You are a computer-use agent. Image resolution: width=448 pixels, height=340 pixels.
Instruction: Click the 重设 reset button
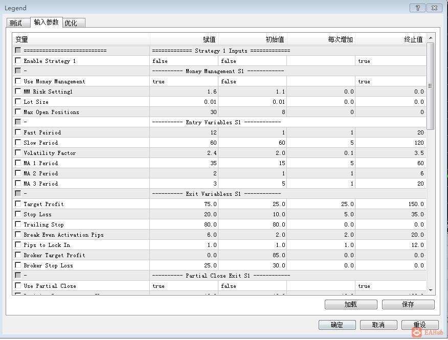420,325
